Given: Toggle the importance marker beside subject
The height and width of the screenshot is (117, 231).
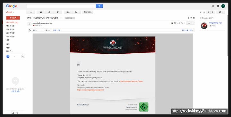Looking at the screenshot, I should click(x=61, y=18).
